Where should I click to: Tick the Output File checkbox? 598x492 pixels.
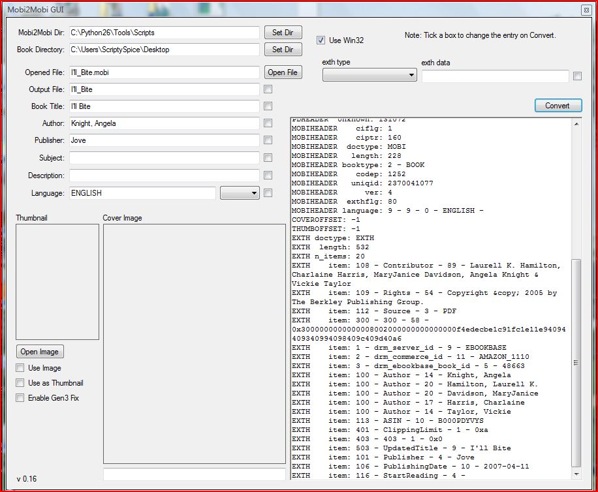268,89
